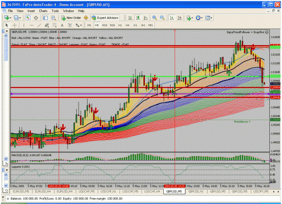Image resolution: width=282 pixels, height=204 pixels.
Task: Click the Periods clock icon
Action: pos(198,18)
